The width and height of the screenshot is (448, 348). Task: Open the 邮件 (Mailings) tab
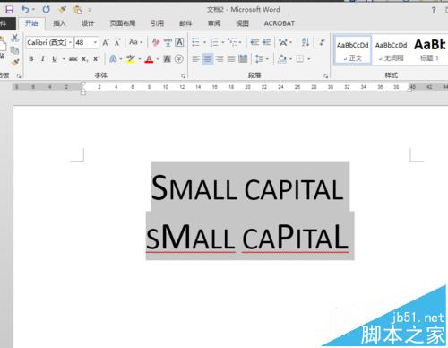point(185,23)
